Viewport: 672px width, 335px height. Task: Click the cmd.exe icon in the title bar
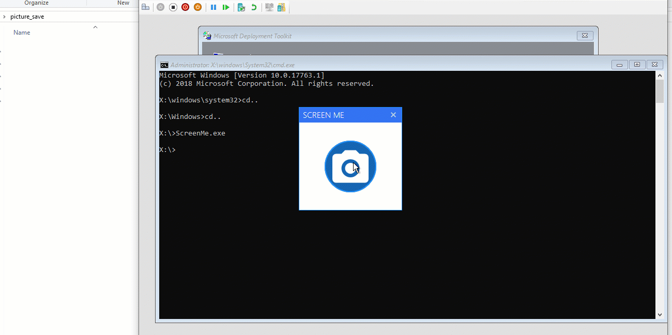(x=164, y=65)
